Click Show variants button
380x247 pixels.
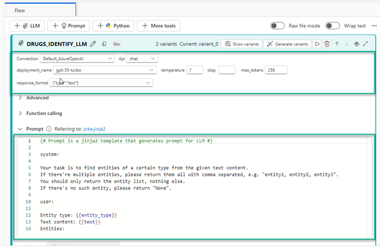point(242,44)
